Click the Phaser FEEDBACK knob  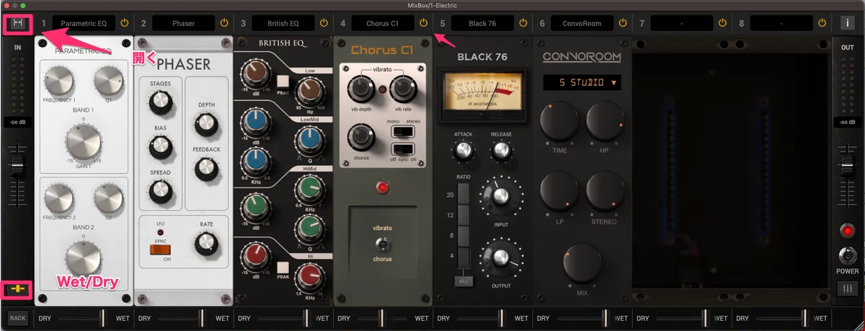208,168
